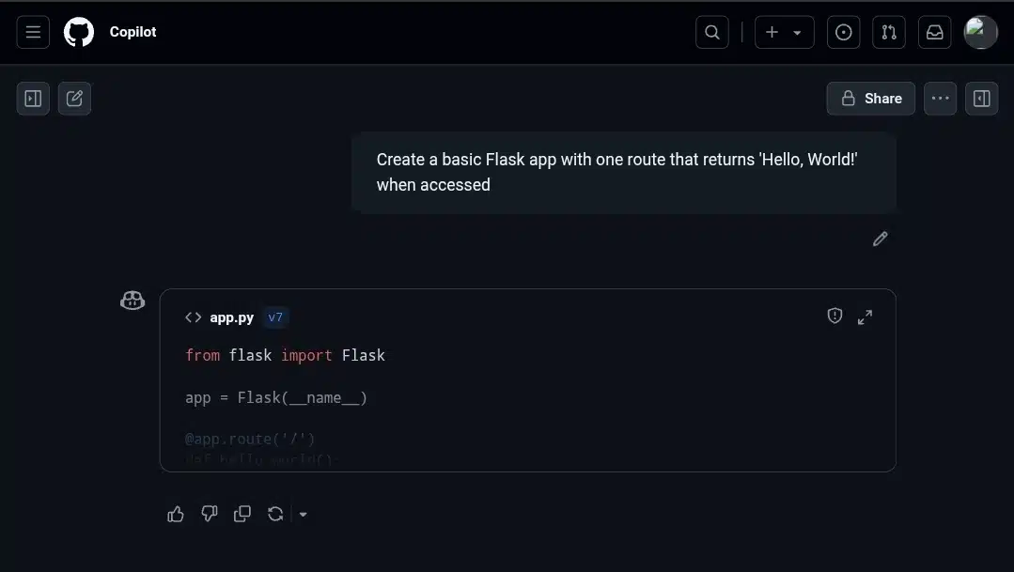Click the plus create new button

point(772,32)
